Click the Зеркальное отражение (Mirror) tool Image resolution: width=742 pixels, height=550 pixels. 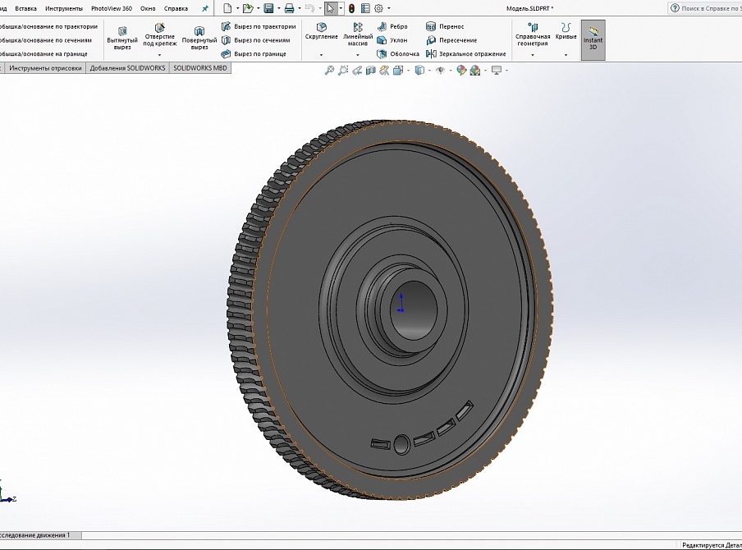coord(465,54)
